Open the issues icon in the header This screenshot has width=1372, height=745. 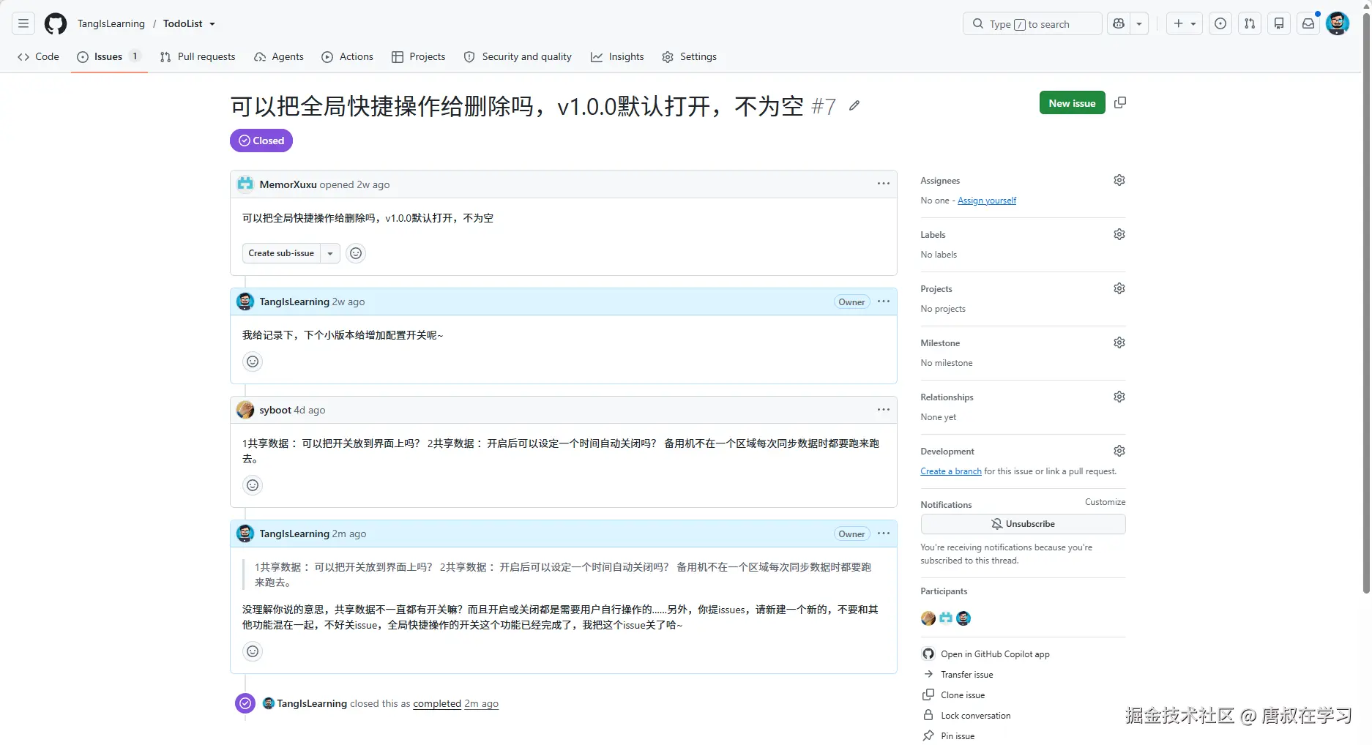pos(1220,23)
